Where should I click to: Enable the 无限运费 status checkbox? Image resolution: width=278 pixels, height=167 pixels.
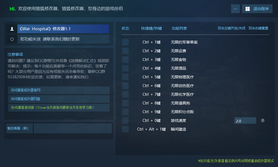125,51
